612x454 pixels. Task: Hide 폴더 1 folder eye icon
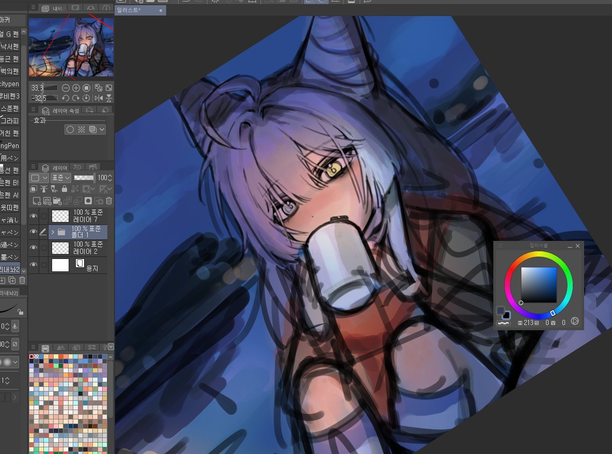pos(34,232)
